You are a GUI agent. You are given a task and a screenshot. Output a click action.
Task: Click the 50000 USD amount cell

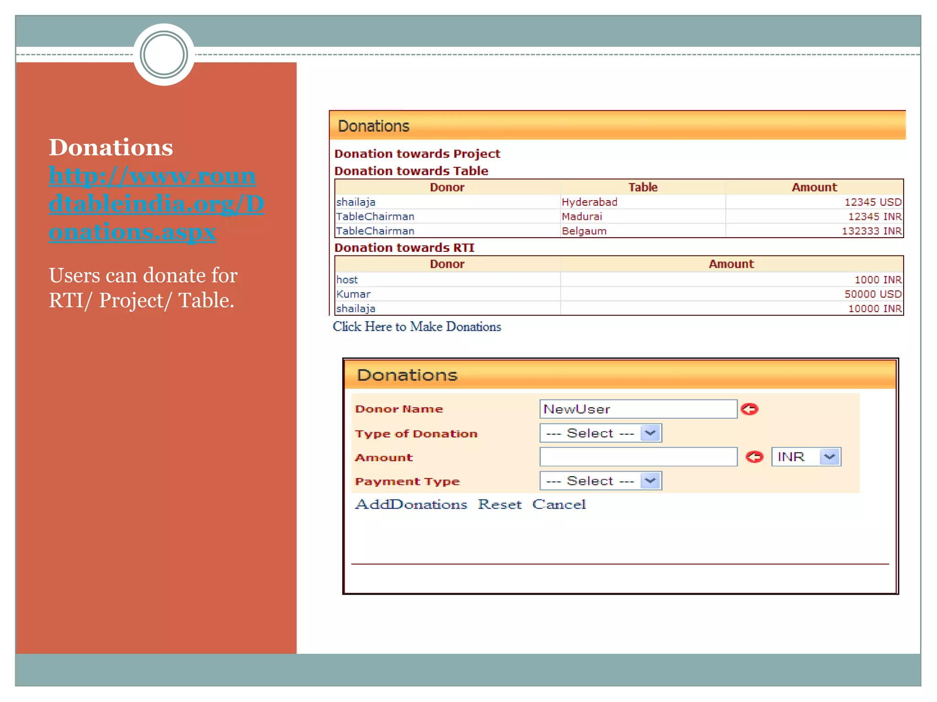[x=732, y=294]
